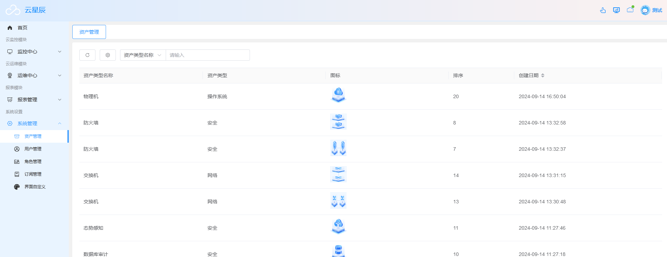667x257 pixels.
Task: Open 运维中心 menu item
Action: tap(34, 75)
